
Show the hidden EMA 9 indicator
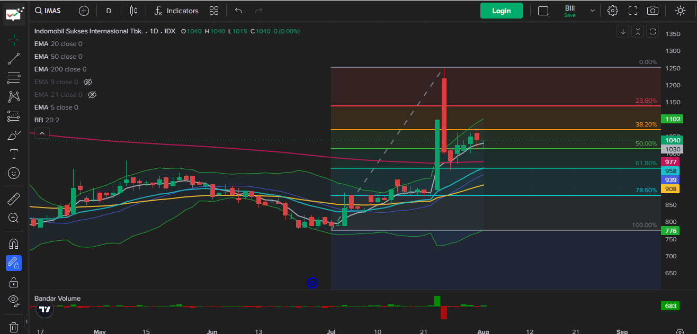[88, 82]
